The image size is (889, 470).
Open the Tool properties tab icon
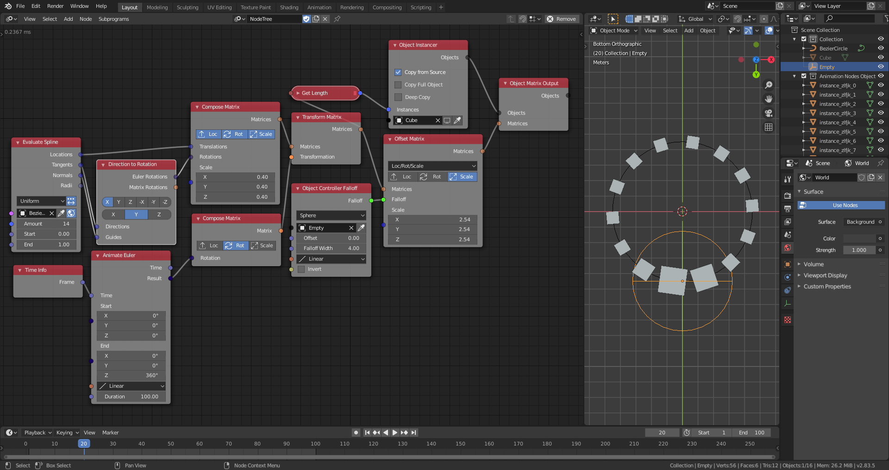pos(788,179)
